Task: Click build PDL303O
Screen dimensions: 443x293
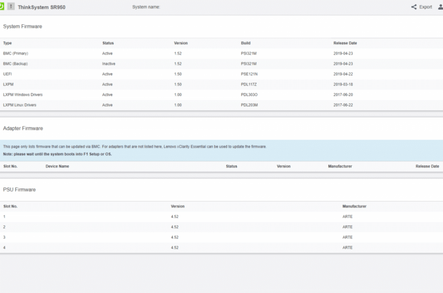Action: pyautogui.click(x=249, y=95)
